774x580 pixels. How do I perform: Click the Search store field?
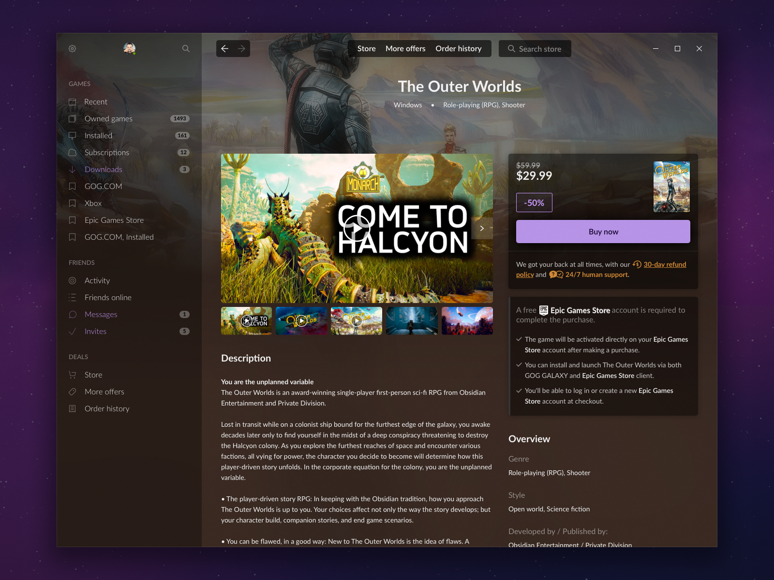pos(535,48)
